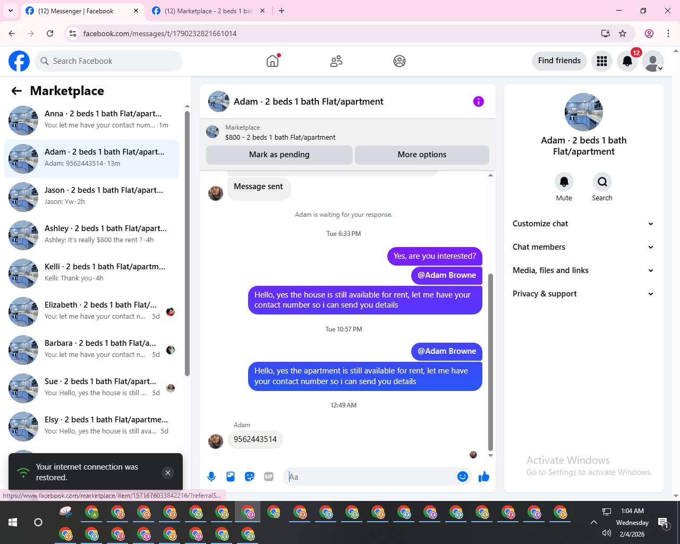Click the taskbar clock showing 1:04 AM

632,511
